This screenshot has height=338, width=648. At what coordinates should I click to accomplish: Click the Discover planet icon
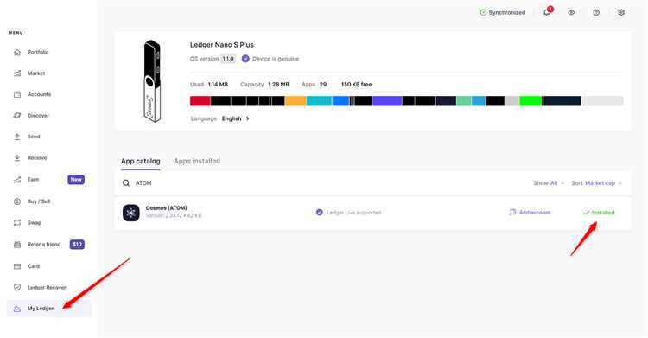17,116
